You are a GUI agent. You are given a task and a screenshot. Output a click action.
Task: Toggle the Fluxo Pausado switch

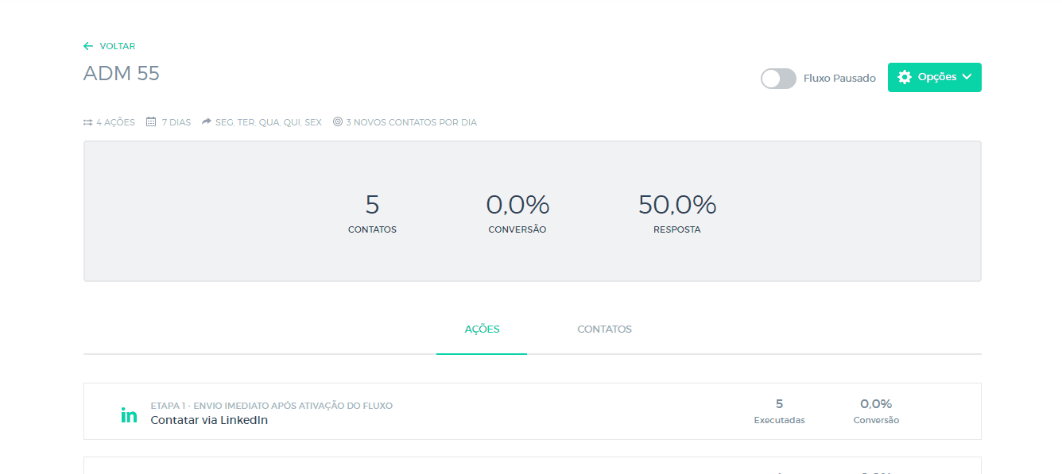[x=778, y=79]
